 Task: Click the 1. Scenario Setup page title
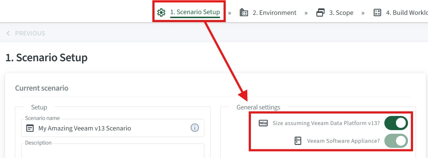click(x=47, y=58)
